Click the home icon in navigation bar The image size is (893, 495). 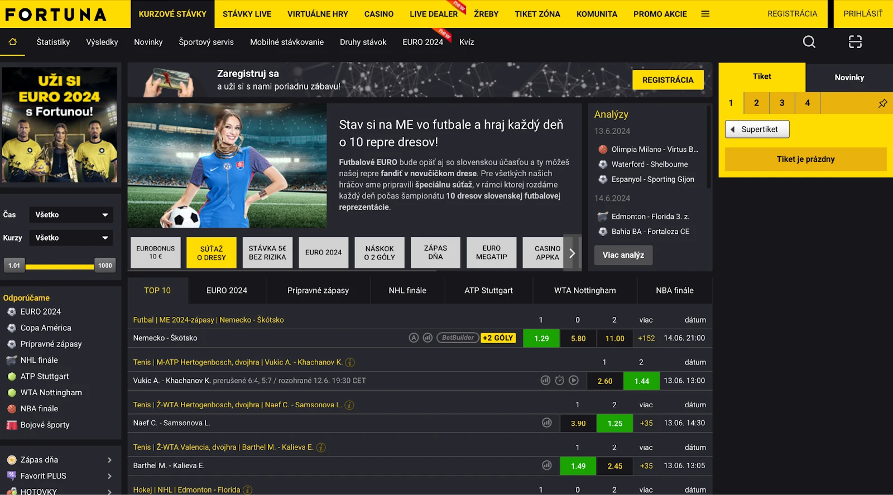pyautogui.click(x=12, y=42)
